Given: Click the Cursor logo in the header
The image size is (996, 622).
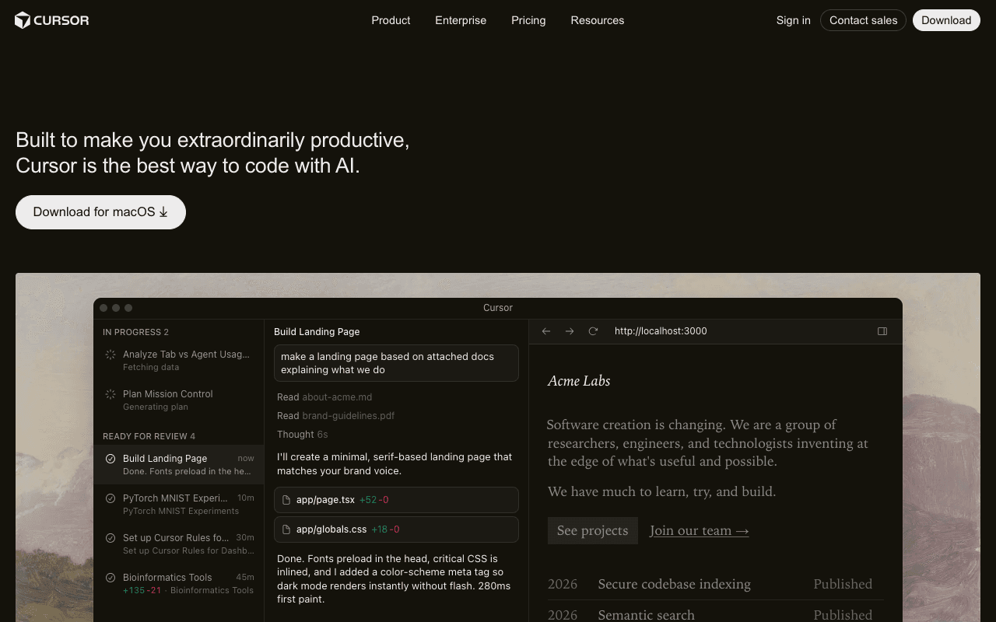Looking at the screenshot, I should click(52, 20).
